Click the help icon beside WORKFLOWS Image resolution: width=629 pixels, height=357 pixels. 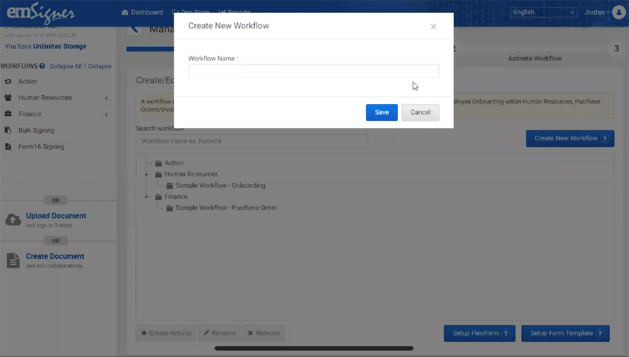[x=42, y=66]
